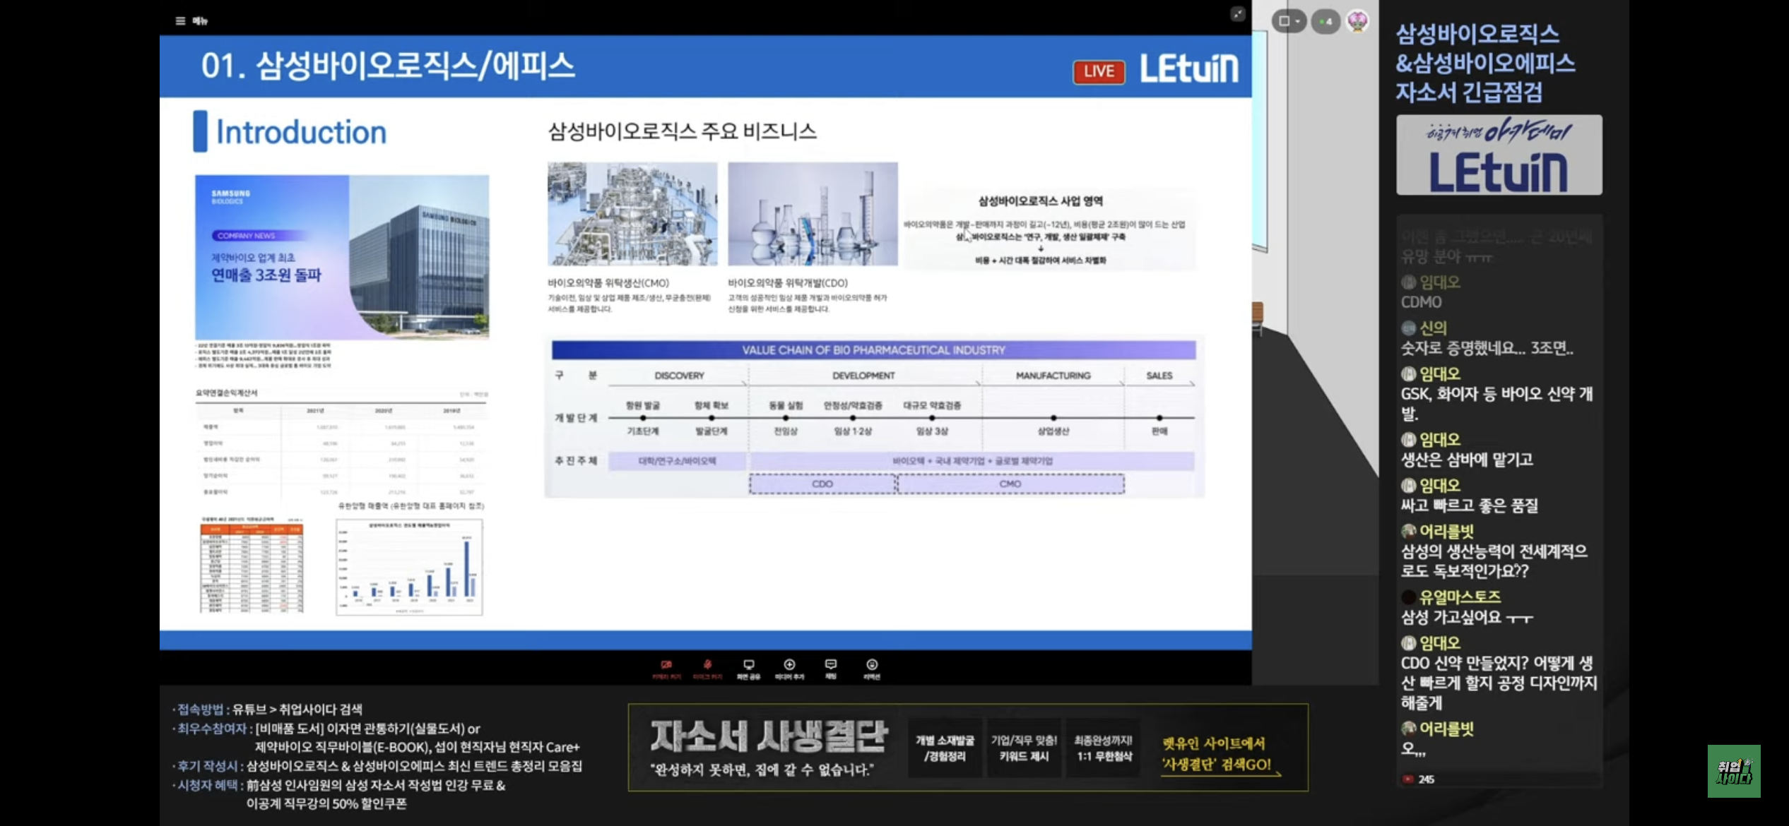Image resolution: width=1789 pixels, height=826 pixels.
Task: Click the 취업사이다 channel logo bottom right
Action: point(1734,771)
